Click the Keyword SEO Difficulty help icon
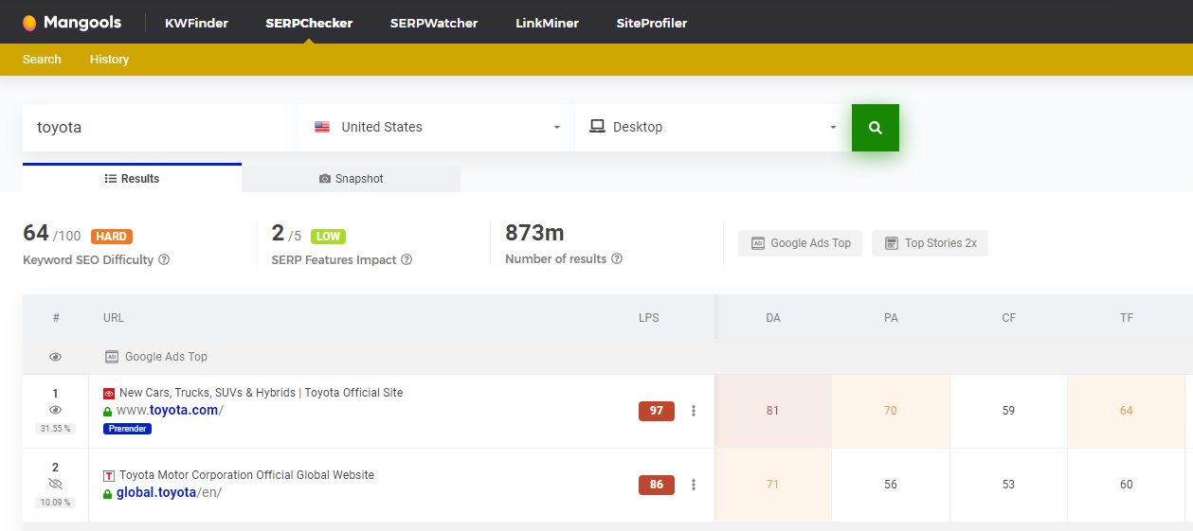 point(164,259)
